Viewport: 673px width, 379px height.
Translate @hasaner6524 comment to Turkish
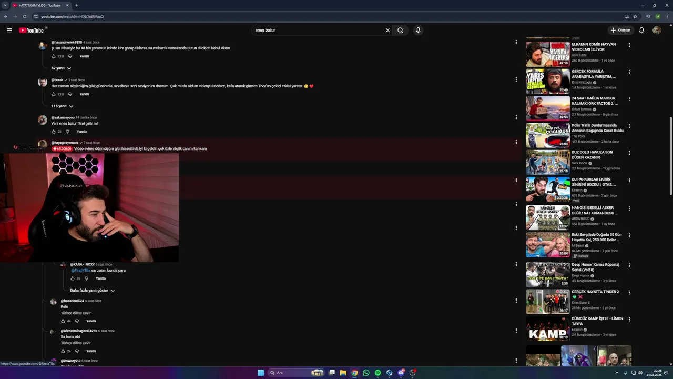[76, 313]
